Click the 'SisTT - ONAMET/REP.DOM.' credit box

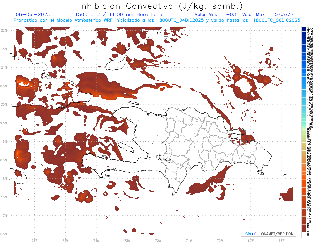(268, 234)
